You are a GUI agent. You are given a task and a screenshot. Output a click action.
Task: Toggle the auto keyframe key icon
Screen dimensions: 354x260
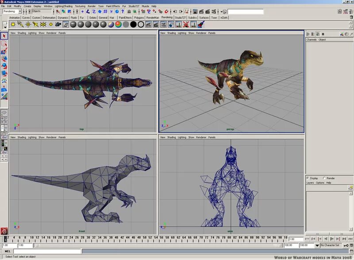point(346,245)
